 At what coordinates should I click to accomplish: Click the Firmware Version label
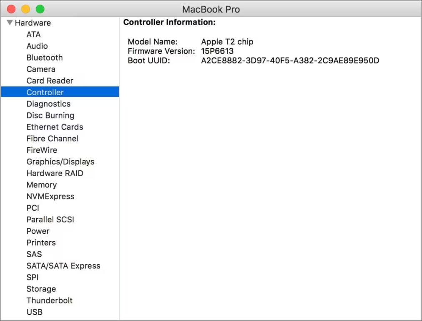coord(161,51)
